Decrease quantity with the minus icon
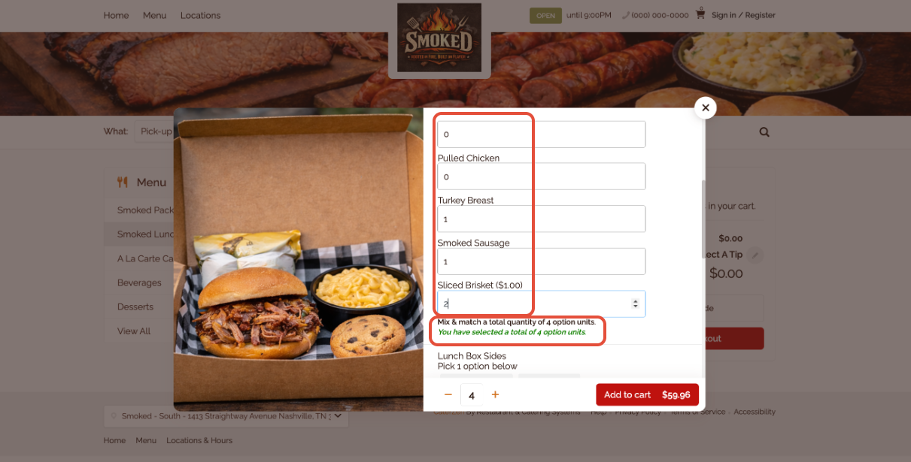The height and width of the screenshot is (462, 911). [x=448, y=394]
